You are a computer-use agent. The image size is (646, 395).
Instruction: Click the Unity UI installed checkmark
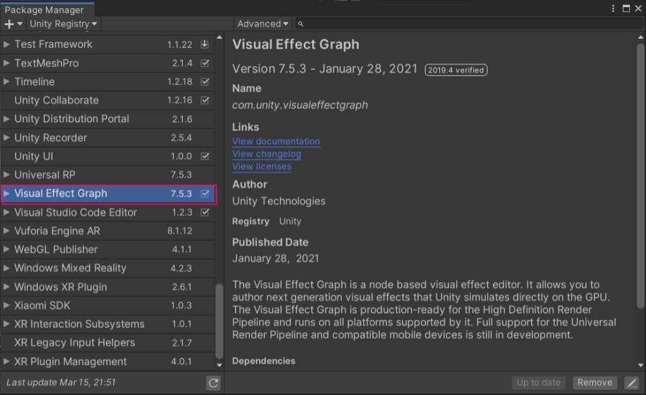[205, 156]
